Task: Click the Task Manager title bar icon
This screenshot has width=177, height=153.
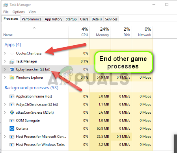Action: (x=6, y=5)
